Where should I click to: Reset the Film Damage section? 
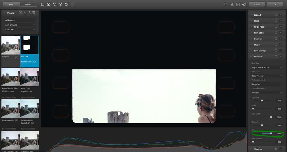[x=276, y=51]
